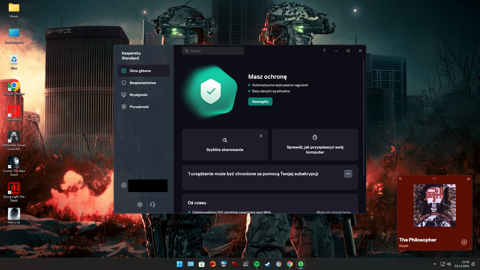Add The Philosopher to library
Image resolution: width=480 pixels, height=270 pixels.
tap(464, 242)
